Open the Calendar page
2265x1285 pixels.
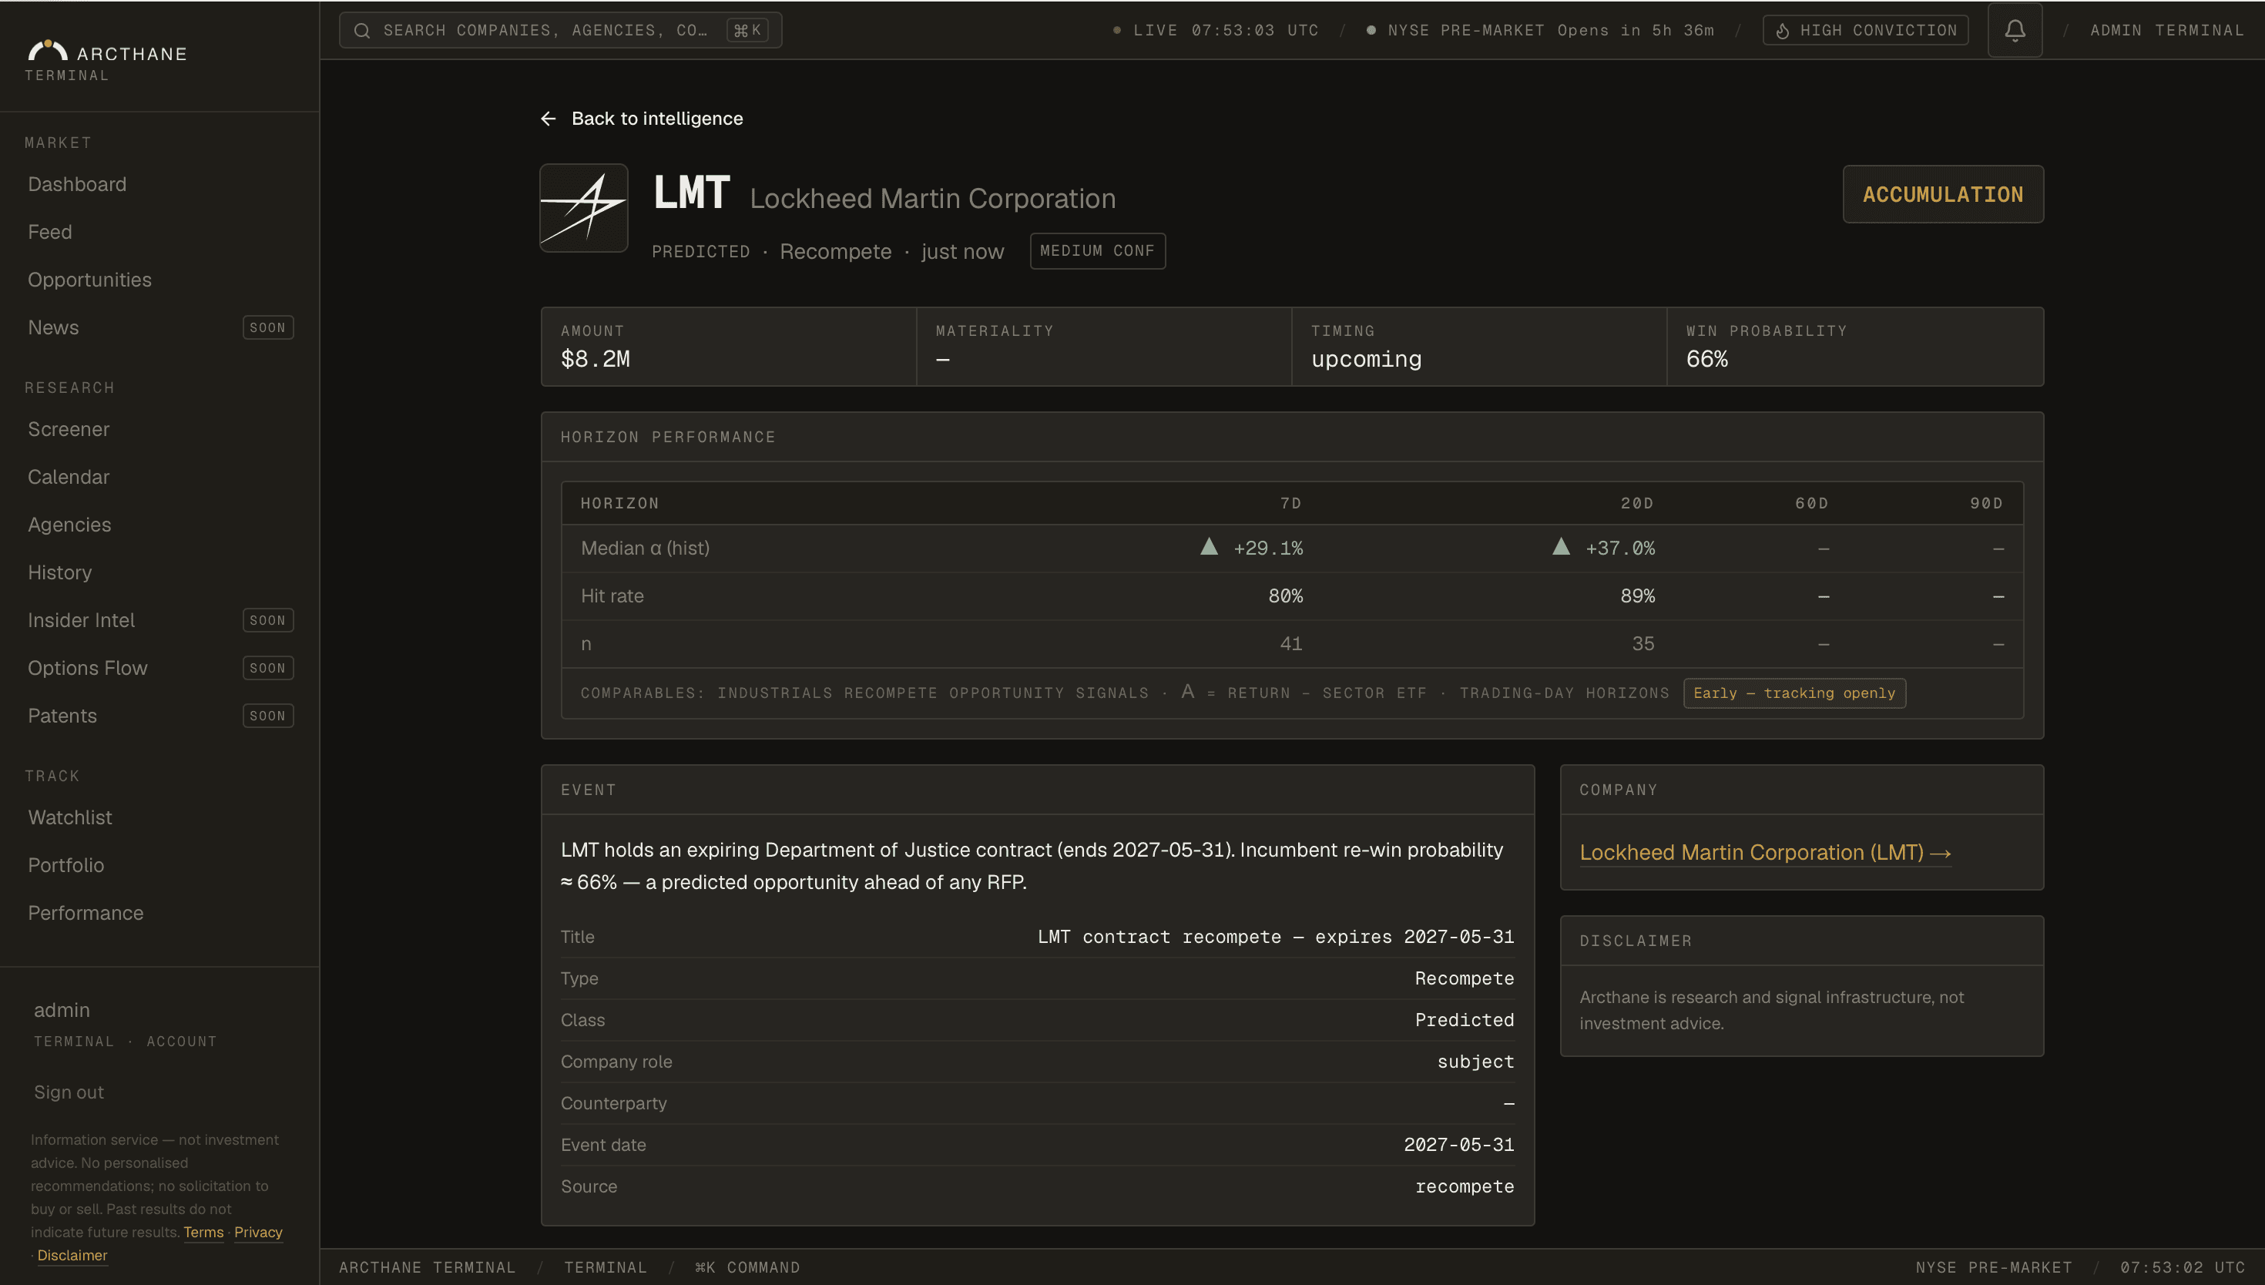click(x=68, y=477)
